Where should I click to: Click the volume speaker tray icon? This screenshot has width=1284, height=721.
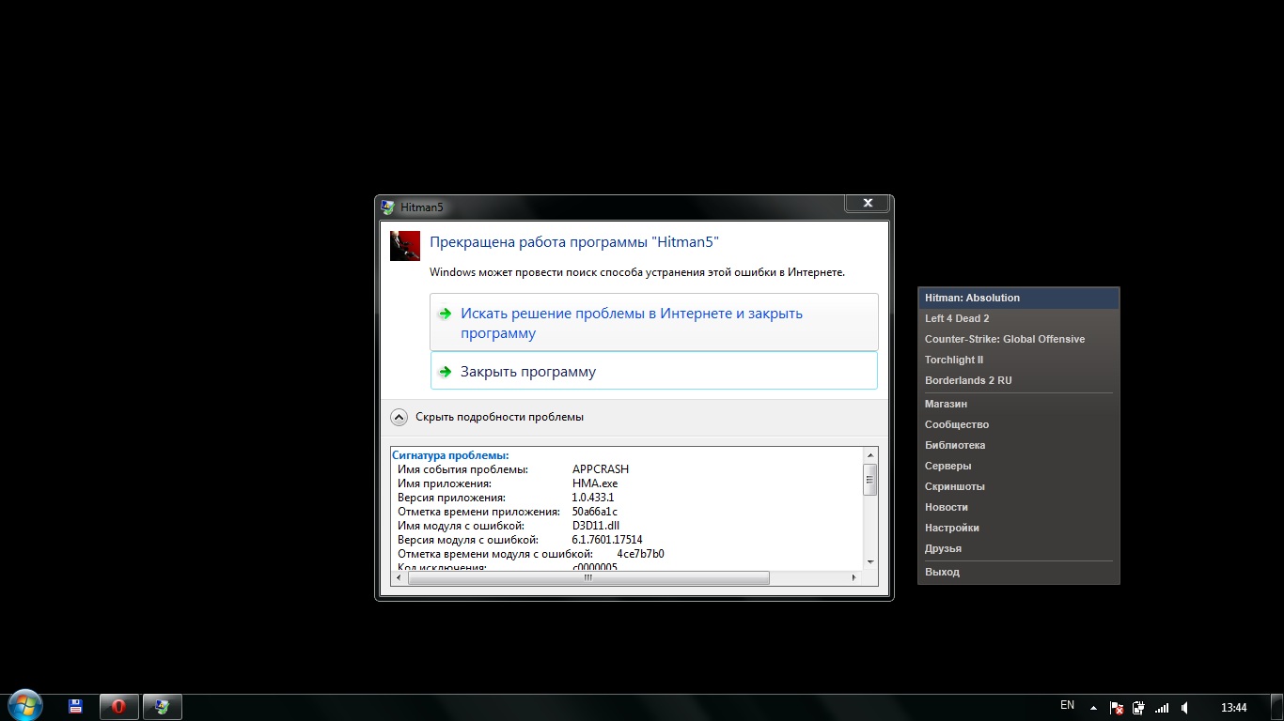click(1185, 708)
